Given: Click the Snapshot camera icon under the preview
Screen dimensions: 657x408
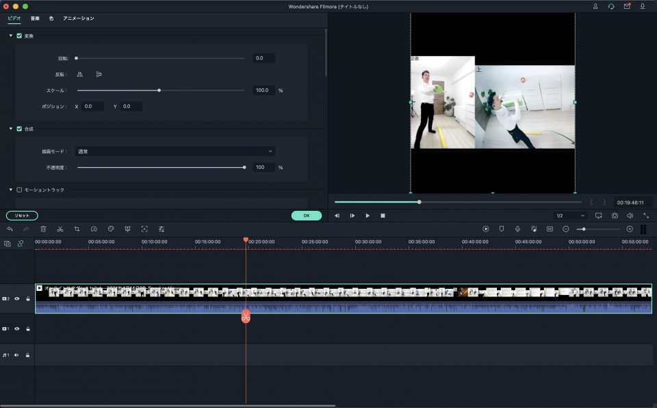Looking at the screenshot, I should pyautogui.click(x=615, y=215).
